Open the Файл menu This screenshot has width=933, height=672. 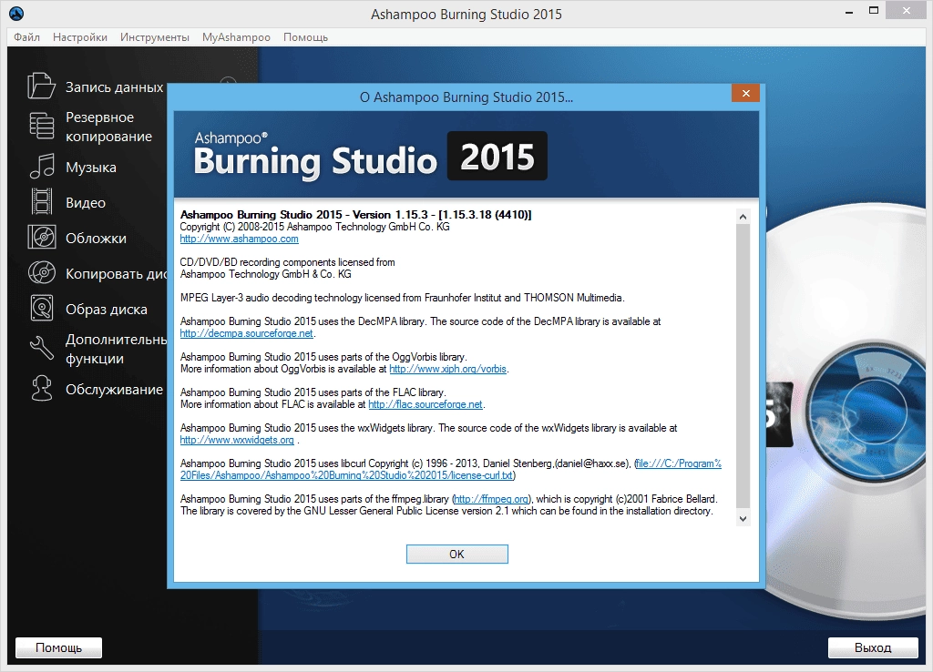click(x=26, y=36)
